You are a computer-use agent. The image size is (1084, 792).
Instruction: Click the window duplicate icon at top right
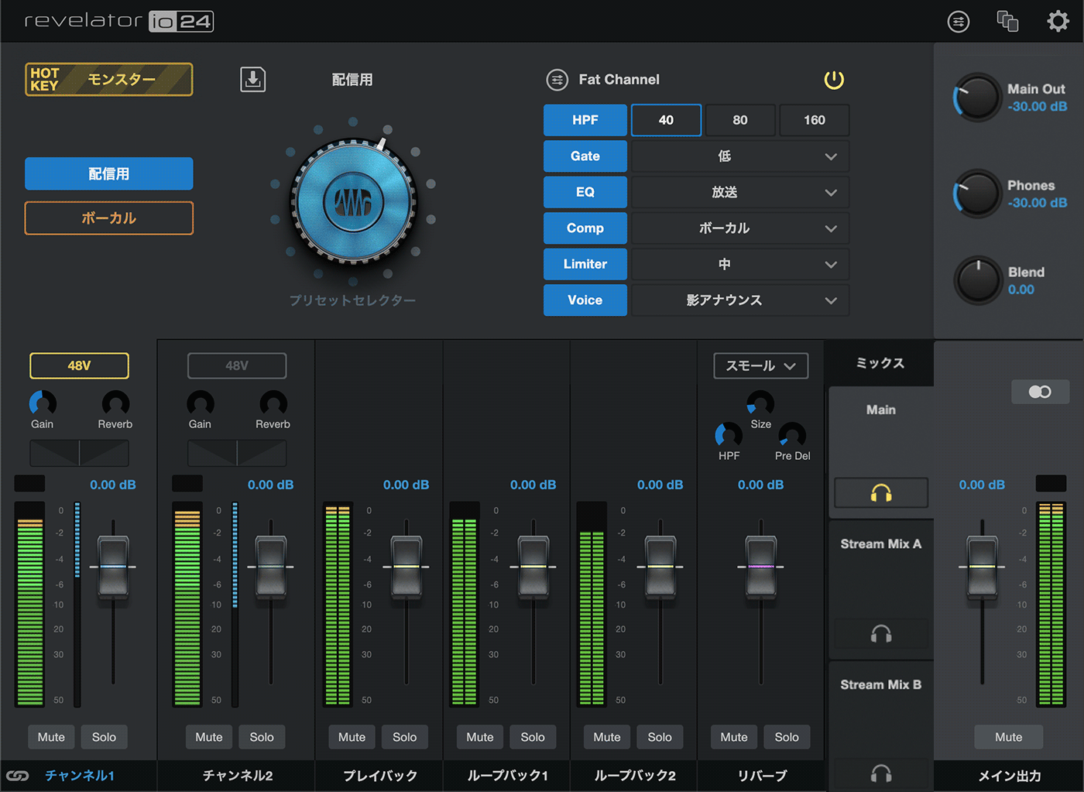[1007, 21]
